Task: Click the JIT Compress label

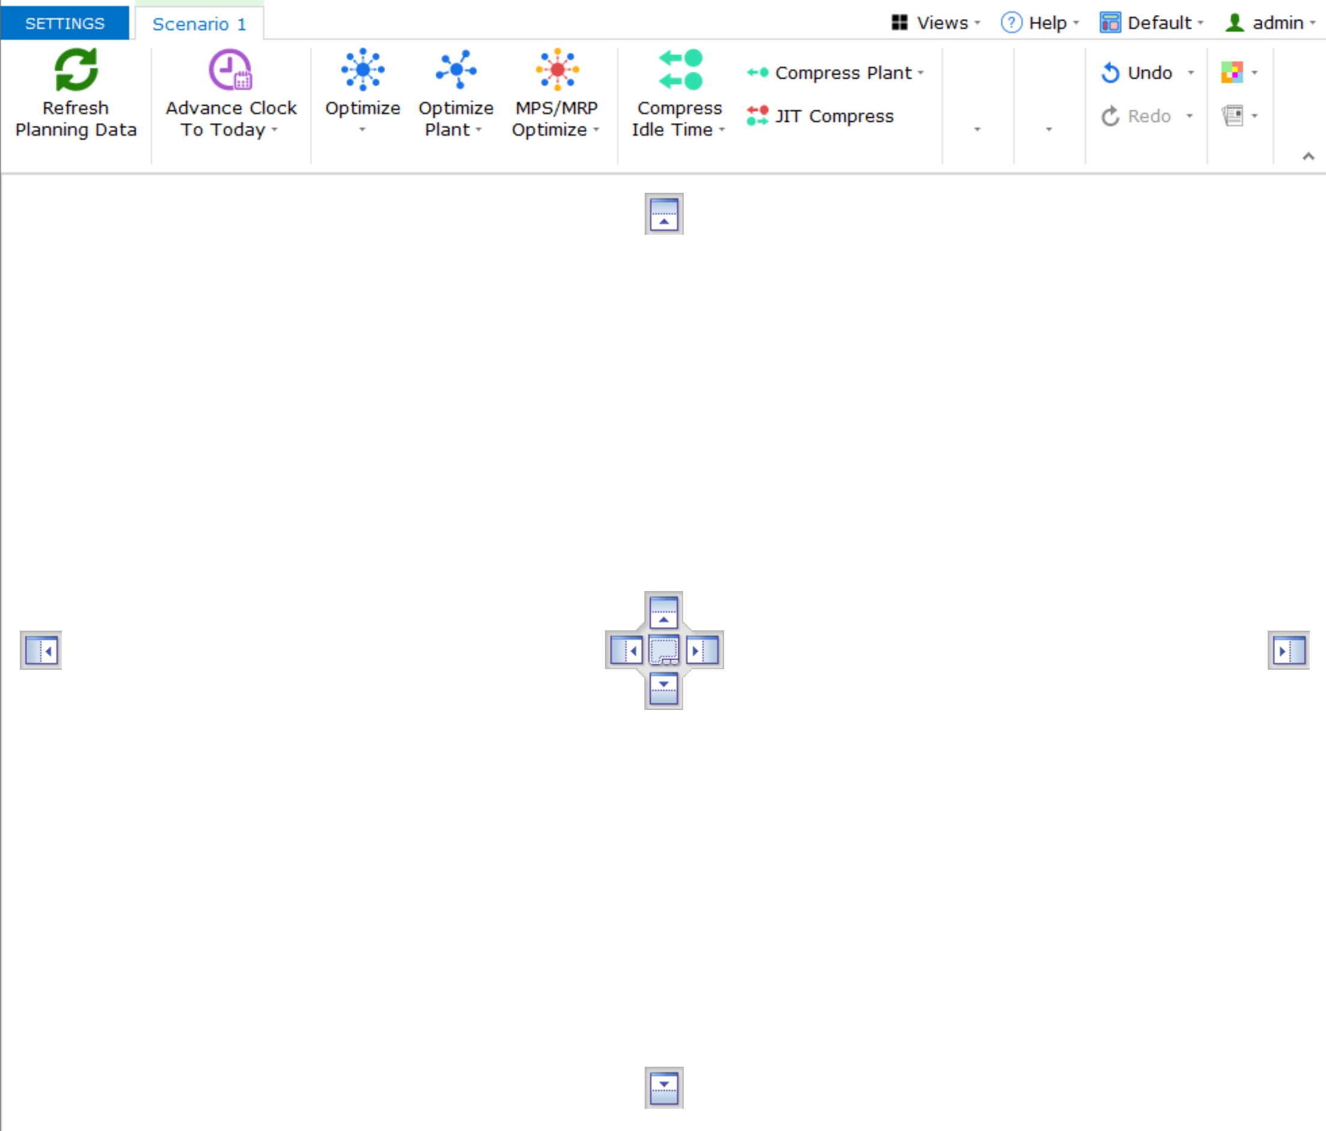Action: coord(835,116)
